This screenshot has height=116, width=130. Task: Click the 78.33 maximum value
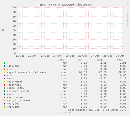coord(122,72)
